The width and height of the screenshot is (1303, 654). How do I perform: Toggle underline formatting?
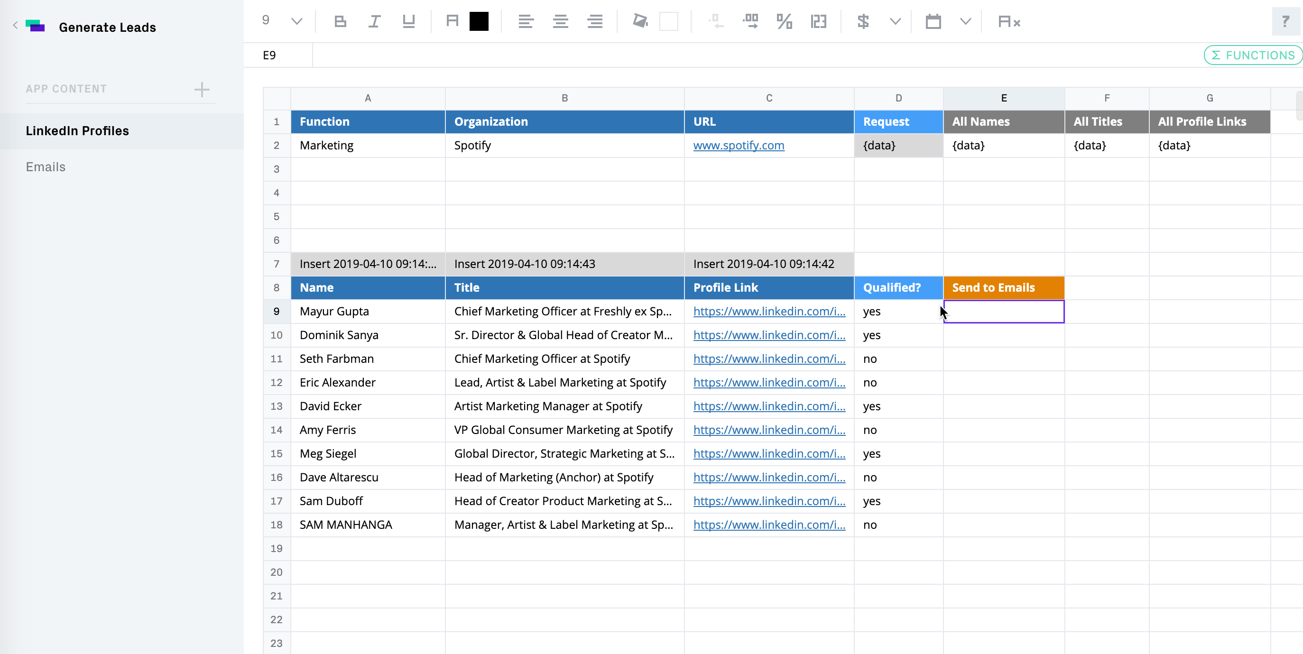tap(408, 21)
